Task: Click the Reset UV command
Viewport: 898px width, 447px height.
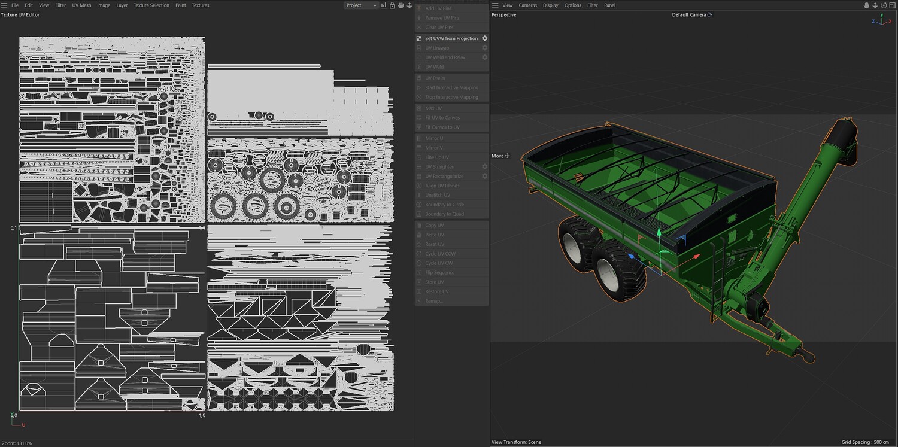Action: coord(452,244)
